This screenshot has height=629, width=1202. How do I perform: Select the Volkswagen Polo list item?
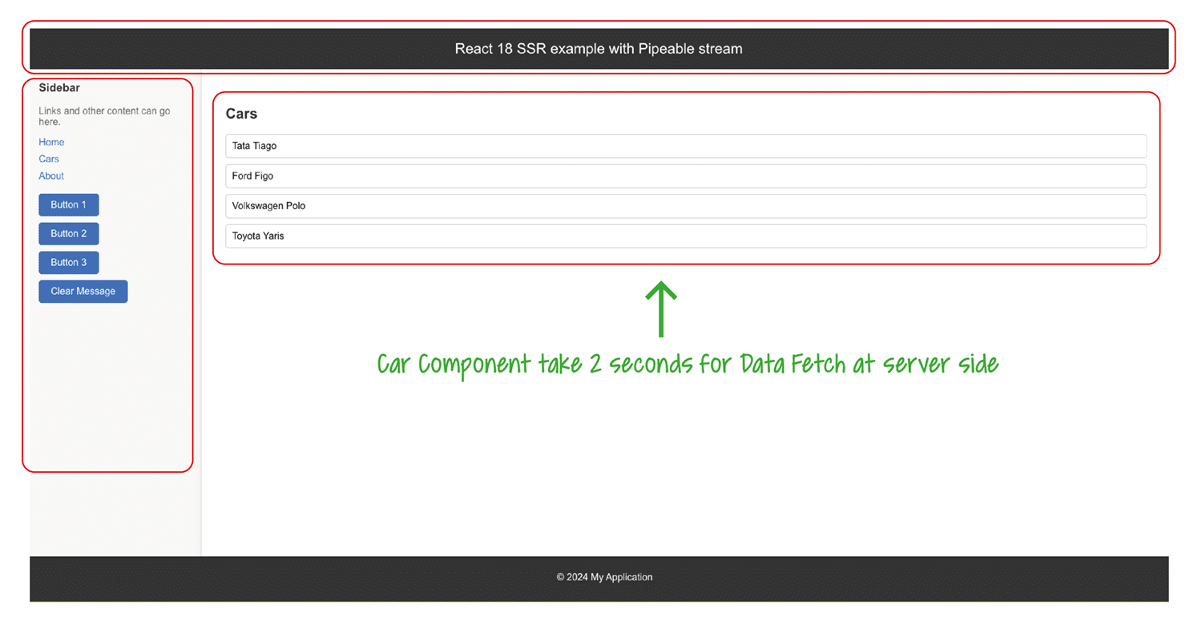685,206
